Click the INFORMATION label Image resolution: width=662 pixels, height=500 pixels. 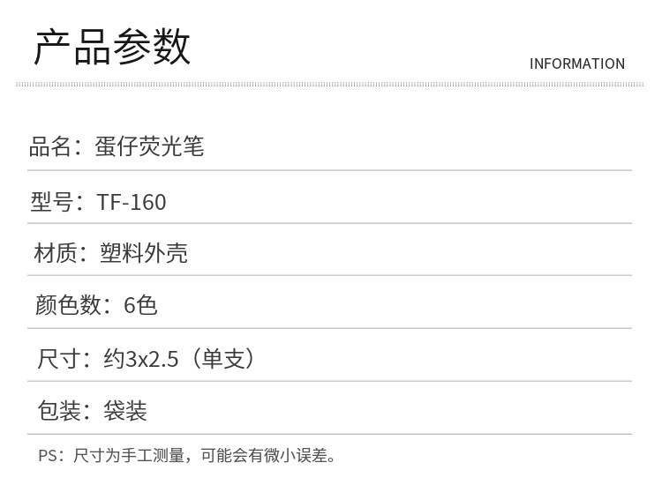(576, 63)
